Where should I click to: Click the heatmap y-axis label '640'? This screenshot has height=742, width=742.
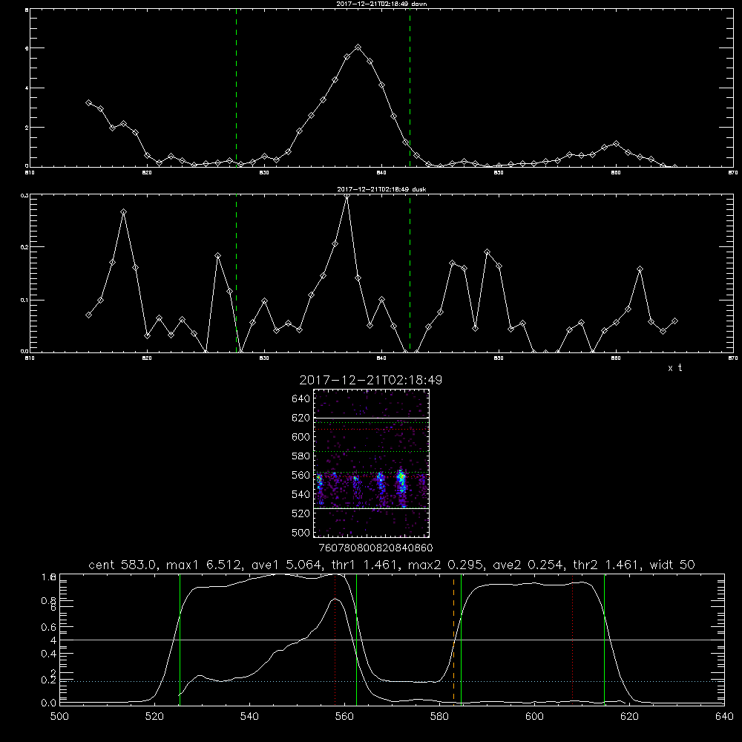coord(301,398)
